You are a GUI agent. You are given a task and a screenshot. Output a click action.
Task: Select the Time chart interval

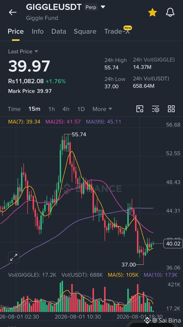coord(14,109)
